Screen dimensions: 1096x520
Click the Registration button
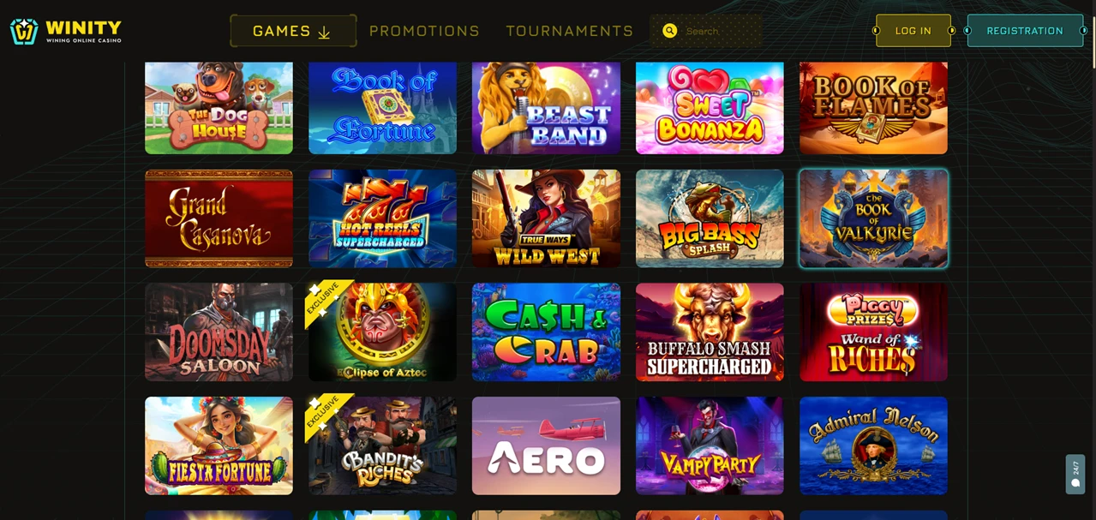point(1025,31)
